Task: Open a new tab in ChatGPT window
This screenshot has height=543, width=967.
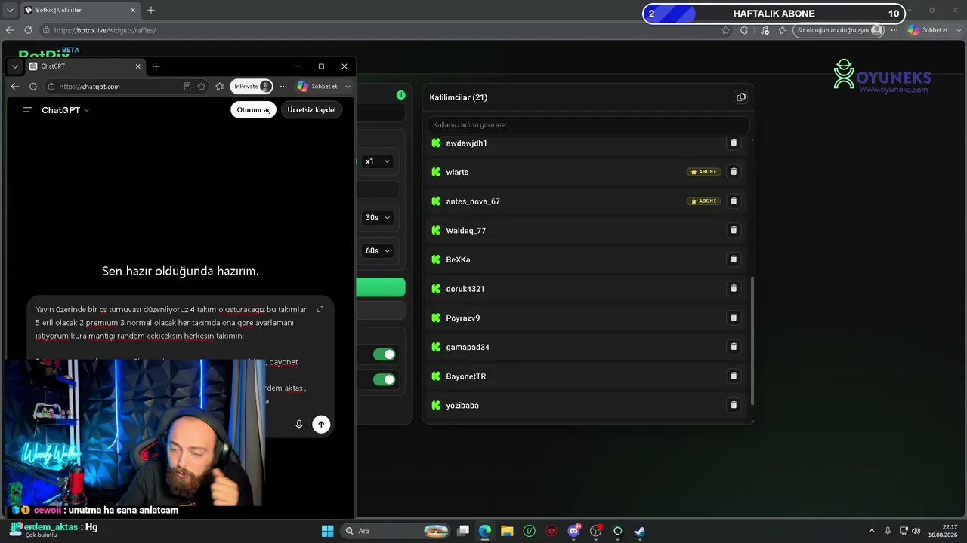Action: [x=156, y=66]
